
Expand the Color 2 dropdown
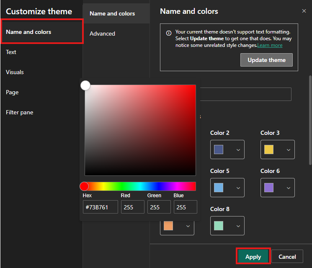[x=227, y=149]
